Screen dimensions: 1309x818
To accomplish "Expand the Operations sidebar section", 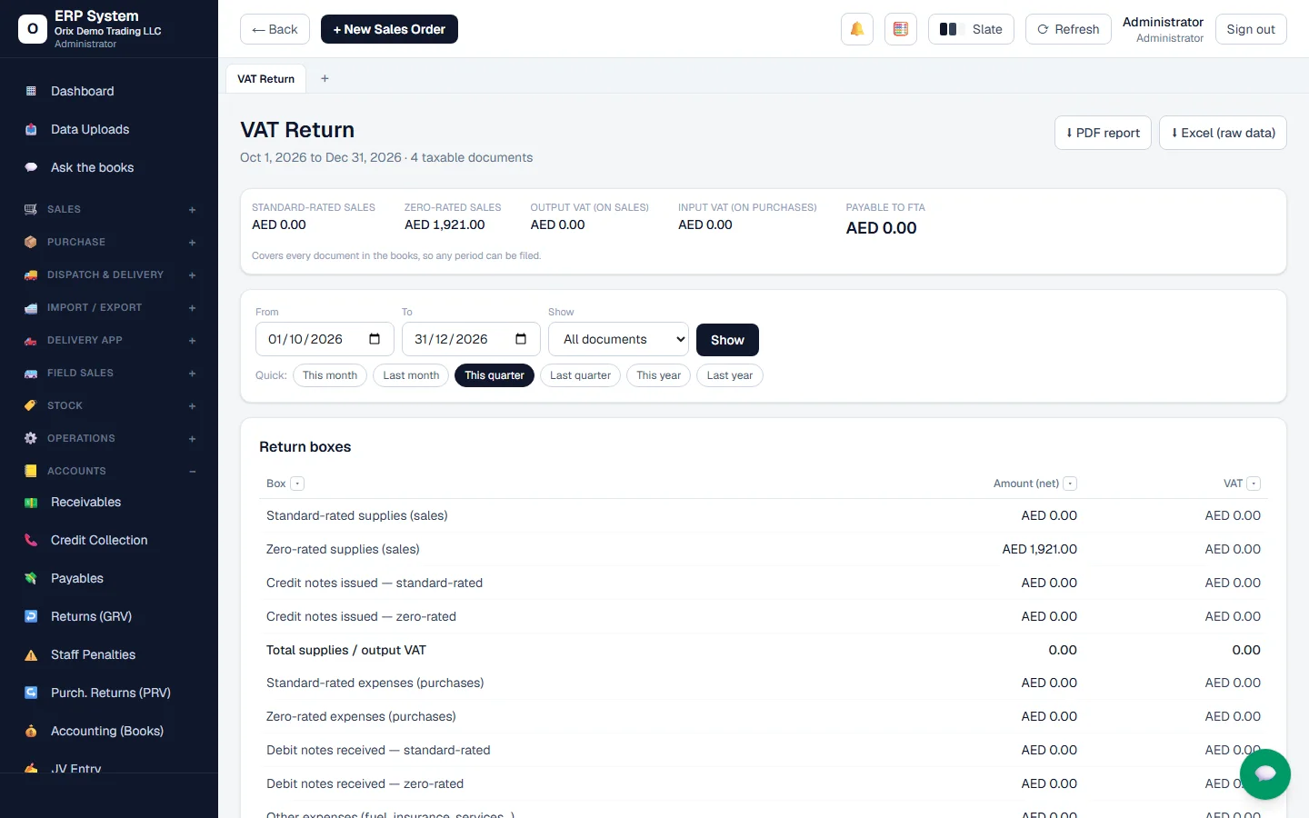I will 192,439.
